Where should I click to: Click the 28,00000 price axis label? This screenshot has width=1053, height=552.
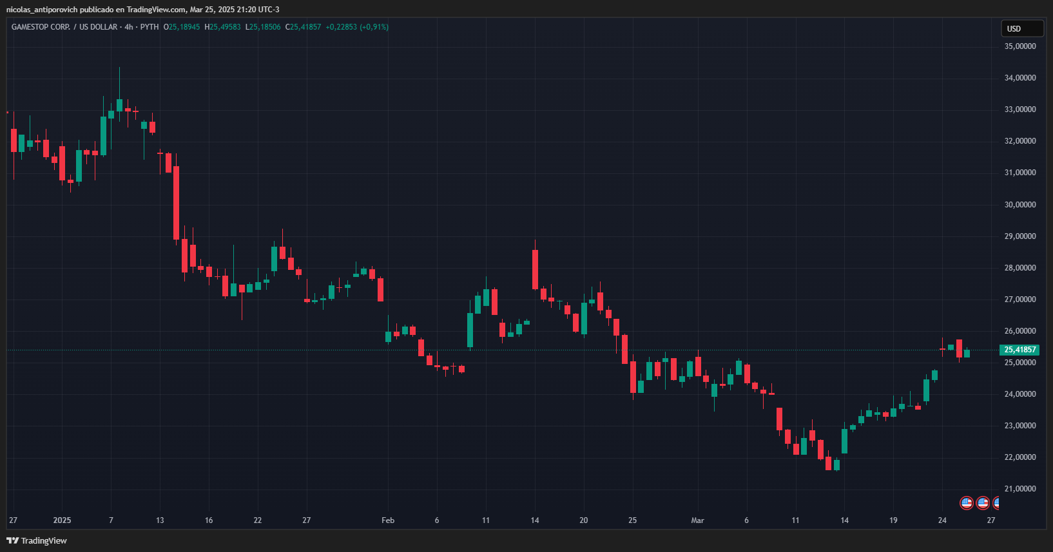tap(1020, 268)
